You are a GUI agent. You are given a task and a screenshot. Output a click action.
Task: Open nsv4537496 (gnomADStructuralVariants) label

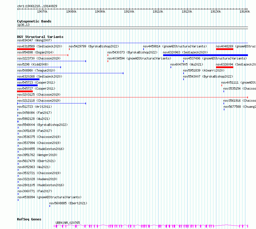tap(215, 58)
